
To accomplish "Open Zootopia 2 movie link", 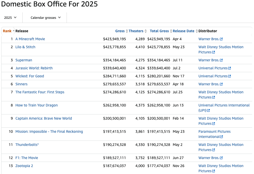I will pos(24,166).
